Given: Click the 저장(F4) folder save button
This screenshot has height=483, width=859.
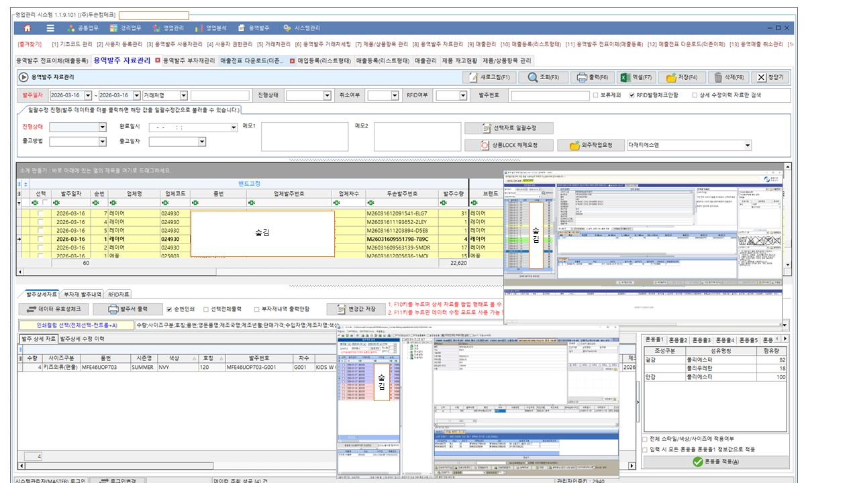Looking at the screenshot, I should (x=681, y=77).
